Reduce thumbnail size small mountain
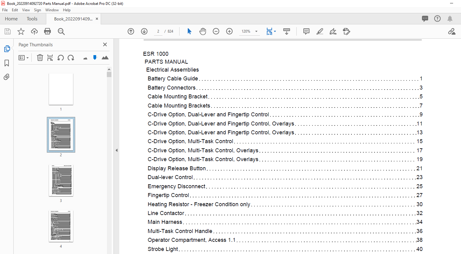This screenshot has width=461, height=254. click(x=85, y=58)
